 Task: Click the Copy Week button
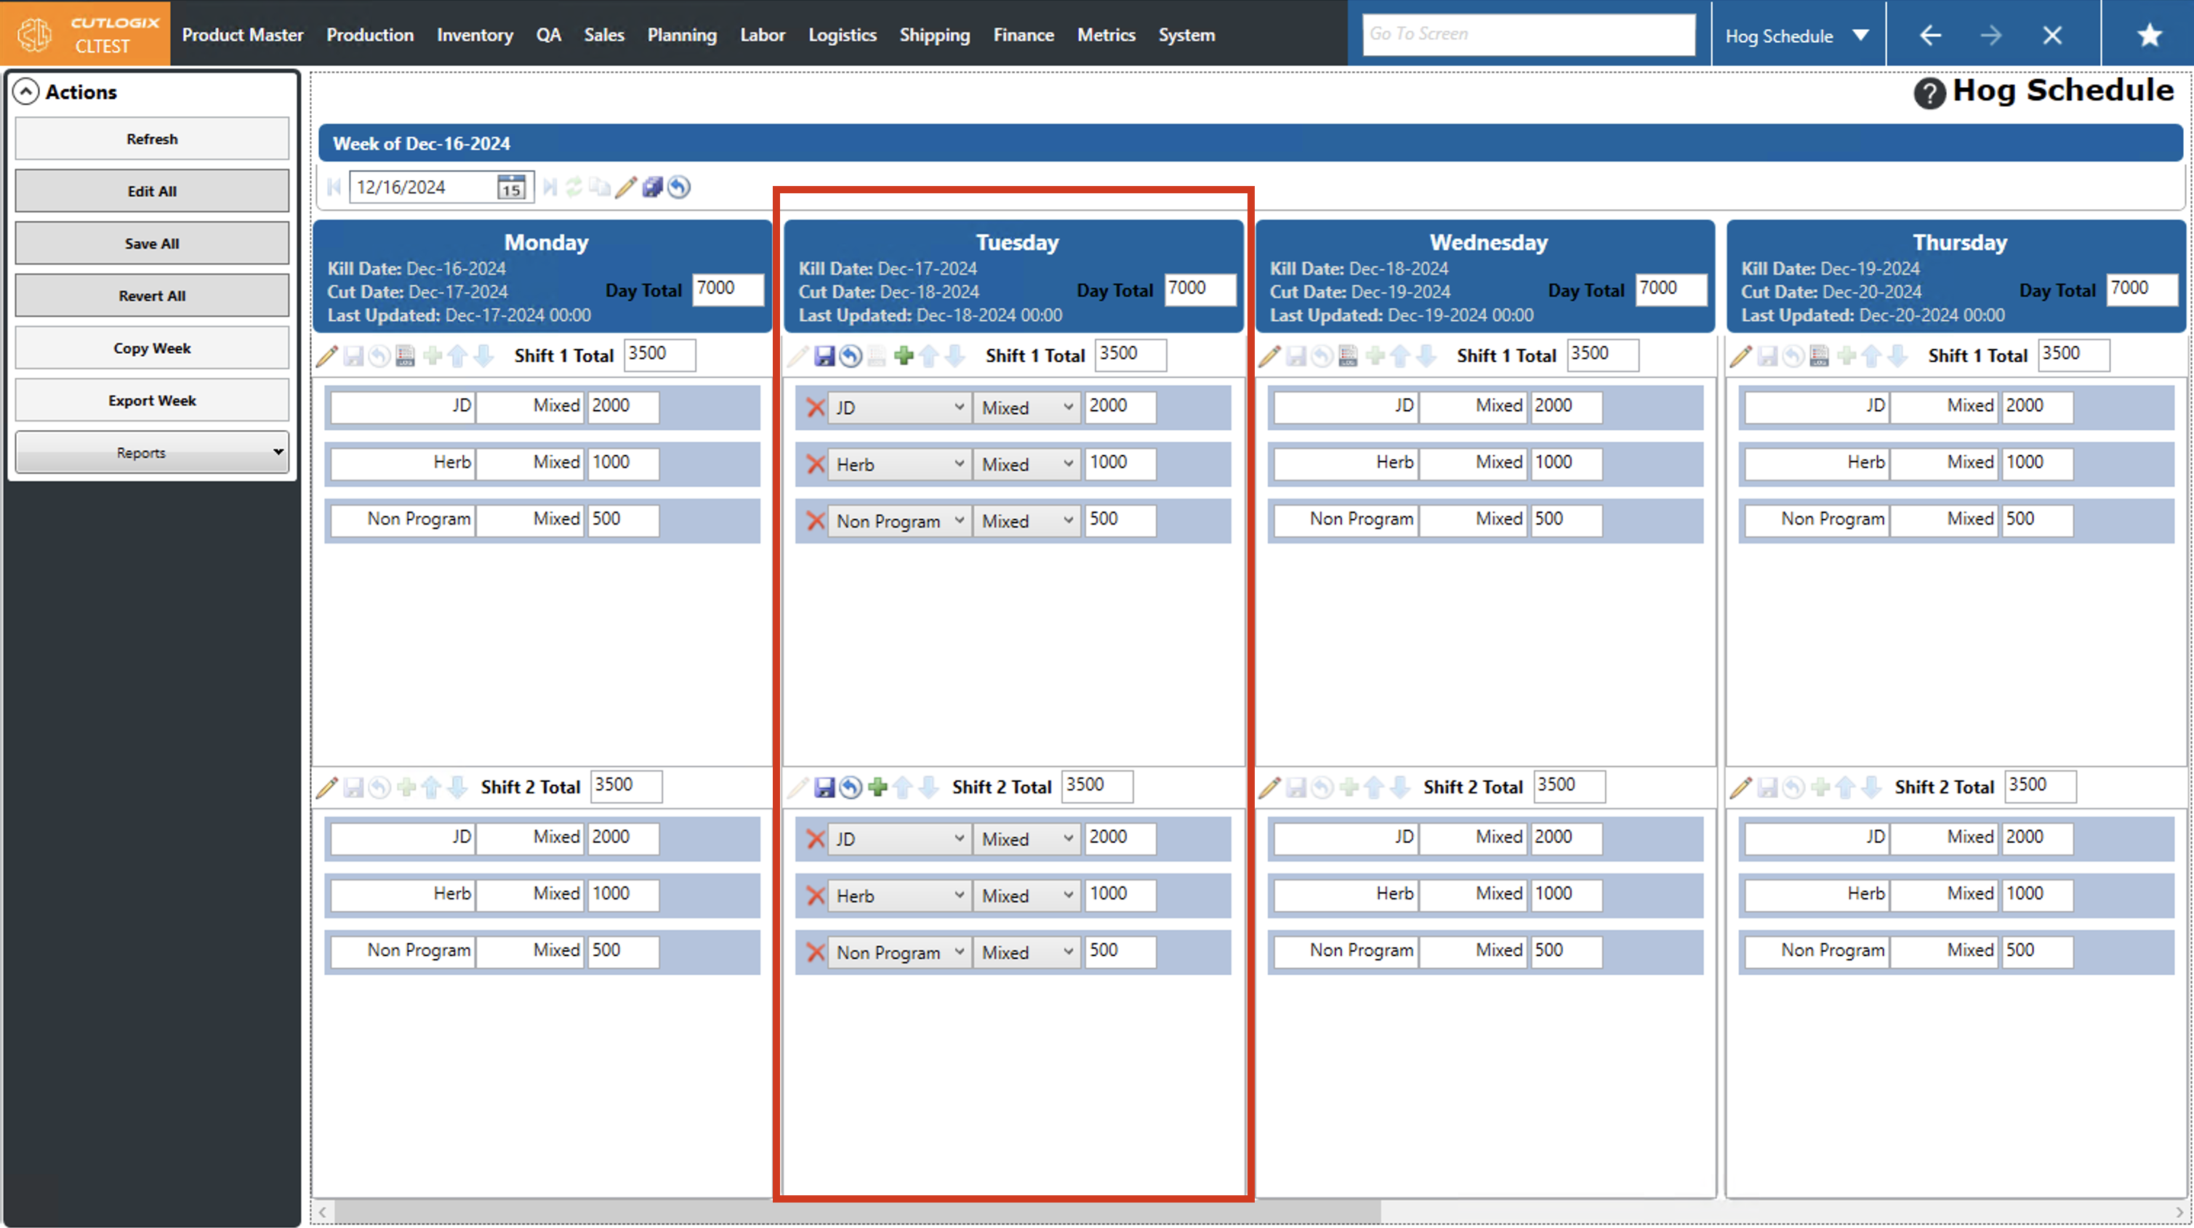(152, 348)
